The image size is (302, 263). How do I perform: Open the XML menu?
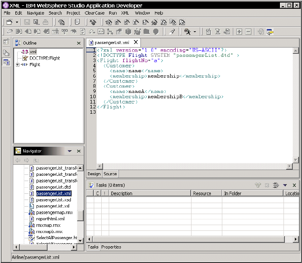(x=125, y=13)
